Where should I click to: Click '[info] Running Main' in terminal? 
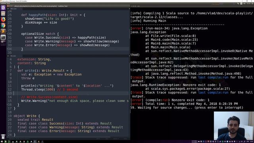tap(148, 21)
